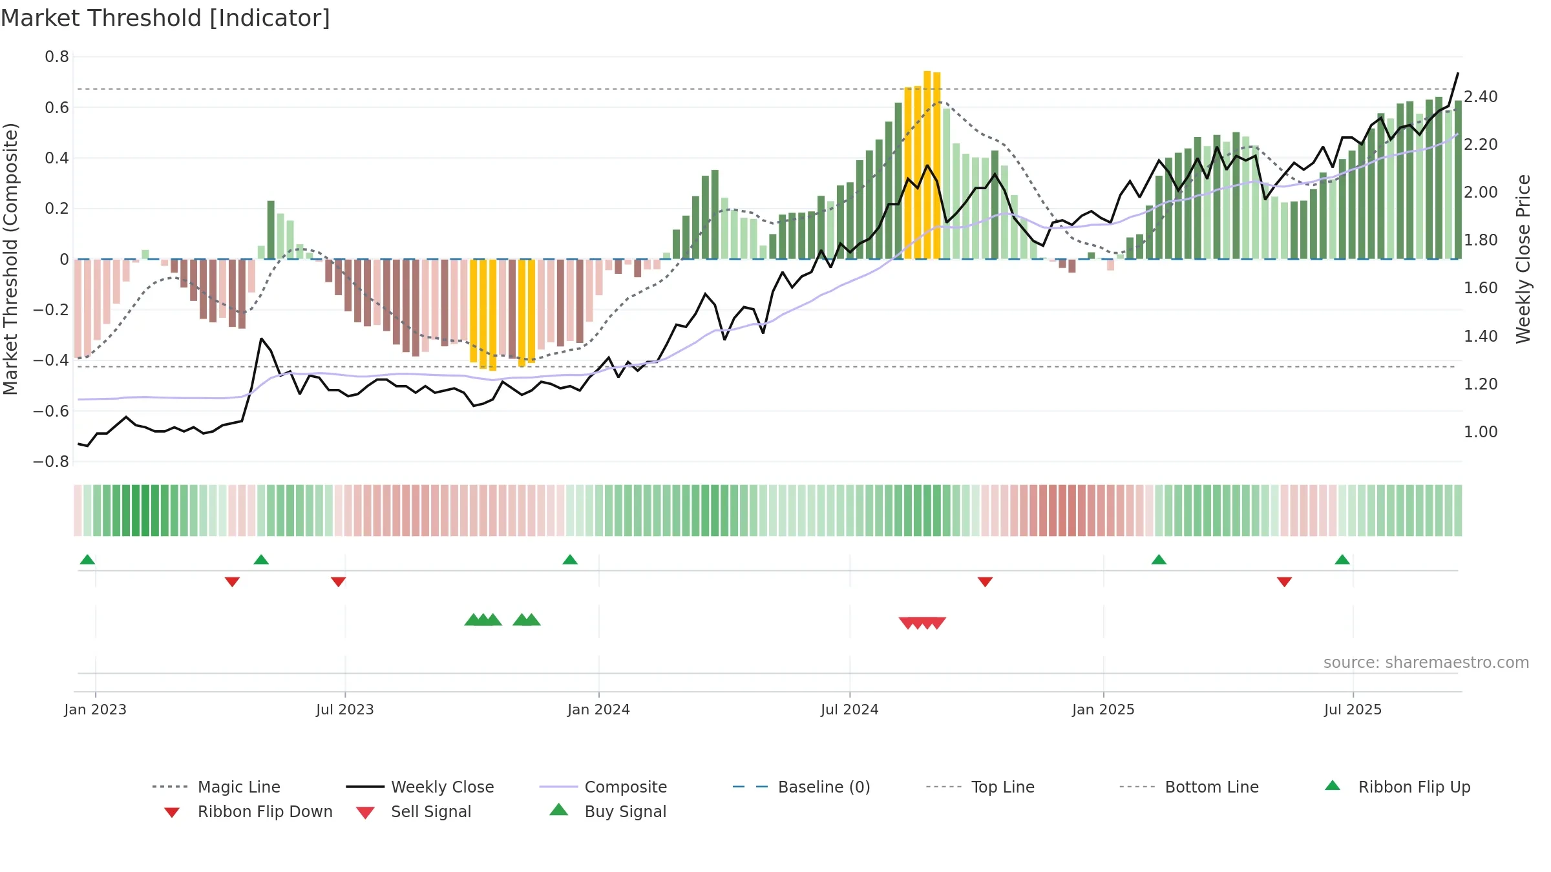1551x872 pixels.
Task: Click the Jul 2023 x-axis label
Action: point(345,709)
